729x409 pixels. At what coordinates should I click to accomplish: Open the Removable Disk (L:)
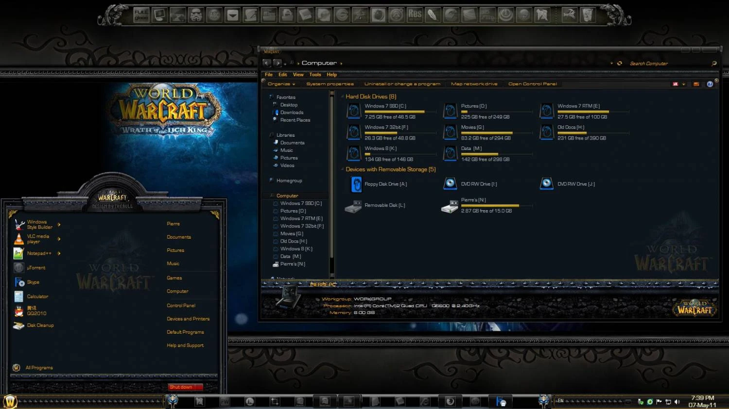point(384,205)
